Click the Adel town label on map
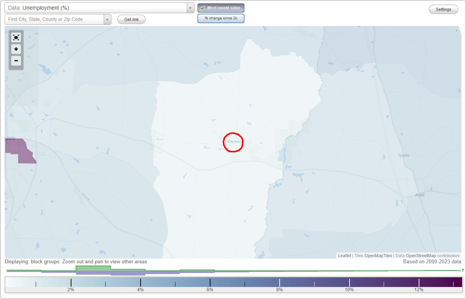Viewport: 466px width, 299px height. [x=420, y=195]
